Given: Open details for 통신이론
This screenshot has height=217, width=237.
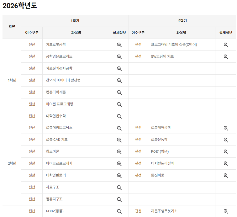Looking at the screenshot, I should [x=226, y=176].
